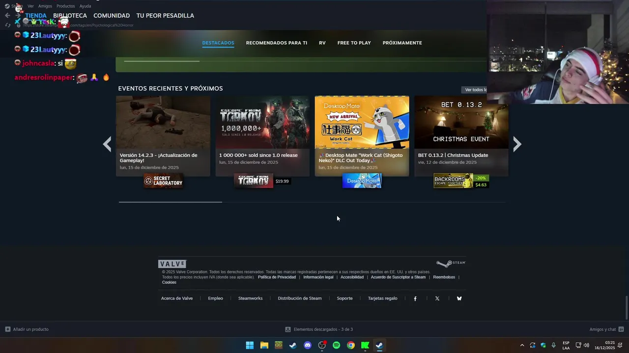
Task: Switch to the PRÓXIMAMENTE tab
Action: pyautogui.click(x=402, y=43)
